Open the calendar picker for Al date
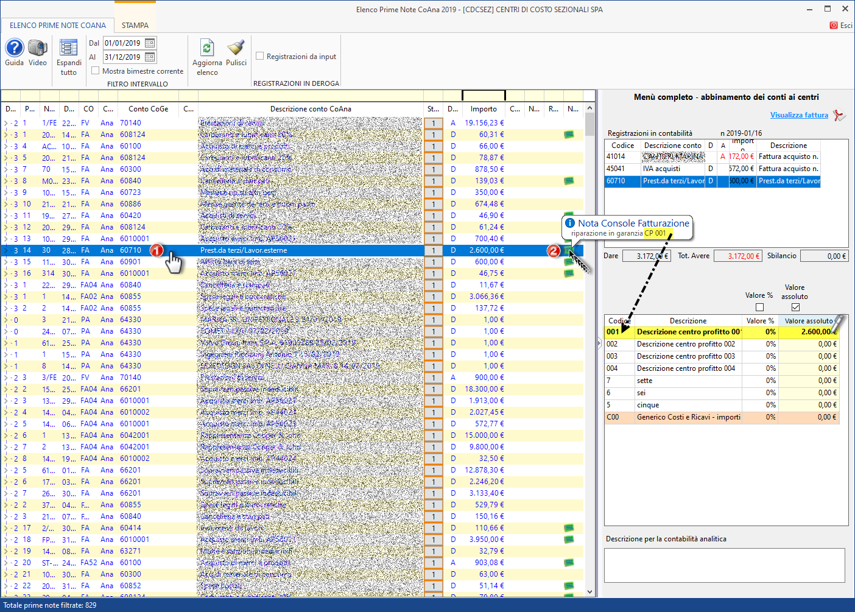 tap(150, 57)
